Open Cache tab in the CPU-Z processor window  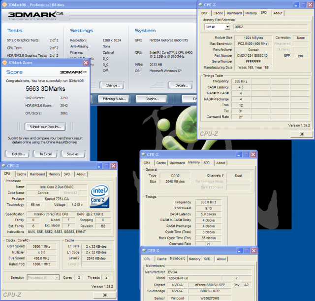click(x=21, y=174)
